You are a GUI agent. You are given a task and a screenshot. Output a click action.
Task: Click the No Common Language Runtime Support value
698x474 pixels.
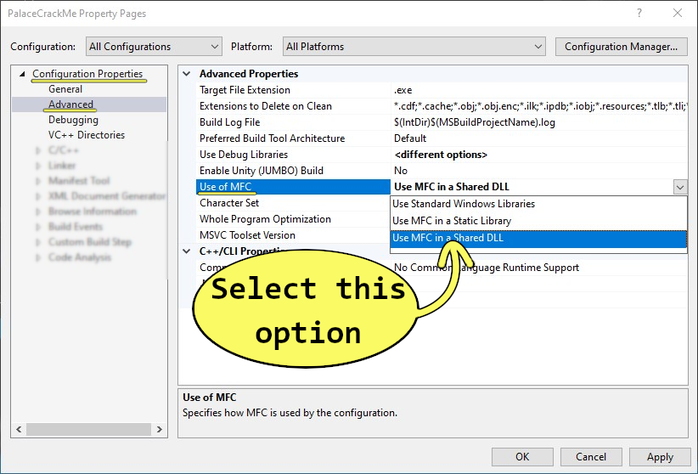click(487, 268)
